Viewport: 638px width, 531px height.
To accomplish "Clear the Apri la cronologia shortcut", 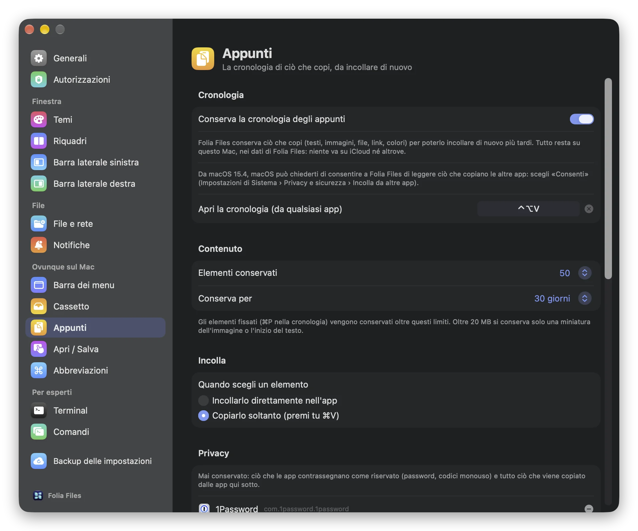I will 589,209.
